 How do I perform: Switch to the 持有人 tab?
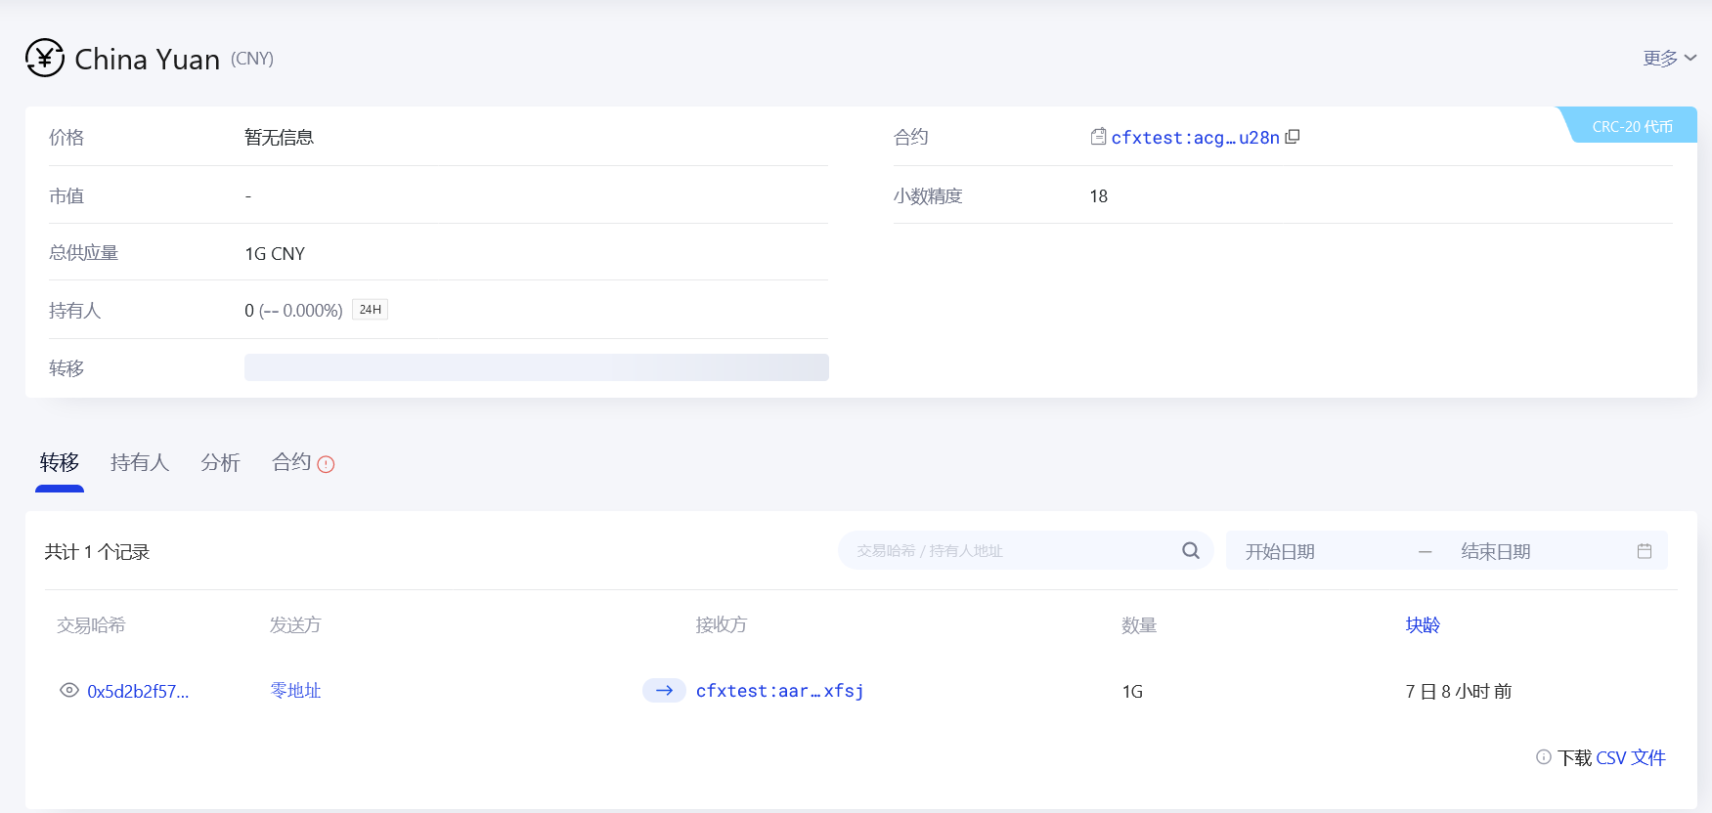[x=140, y=462]
